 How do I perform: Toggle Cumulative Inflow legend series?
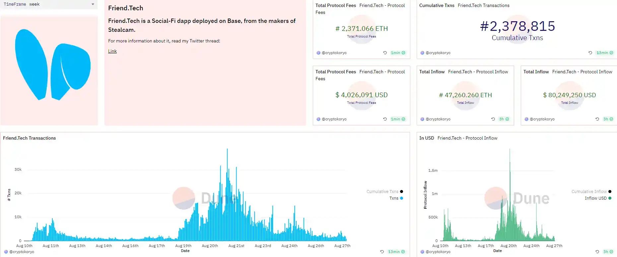coord(591,191)
